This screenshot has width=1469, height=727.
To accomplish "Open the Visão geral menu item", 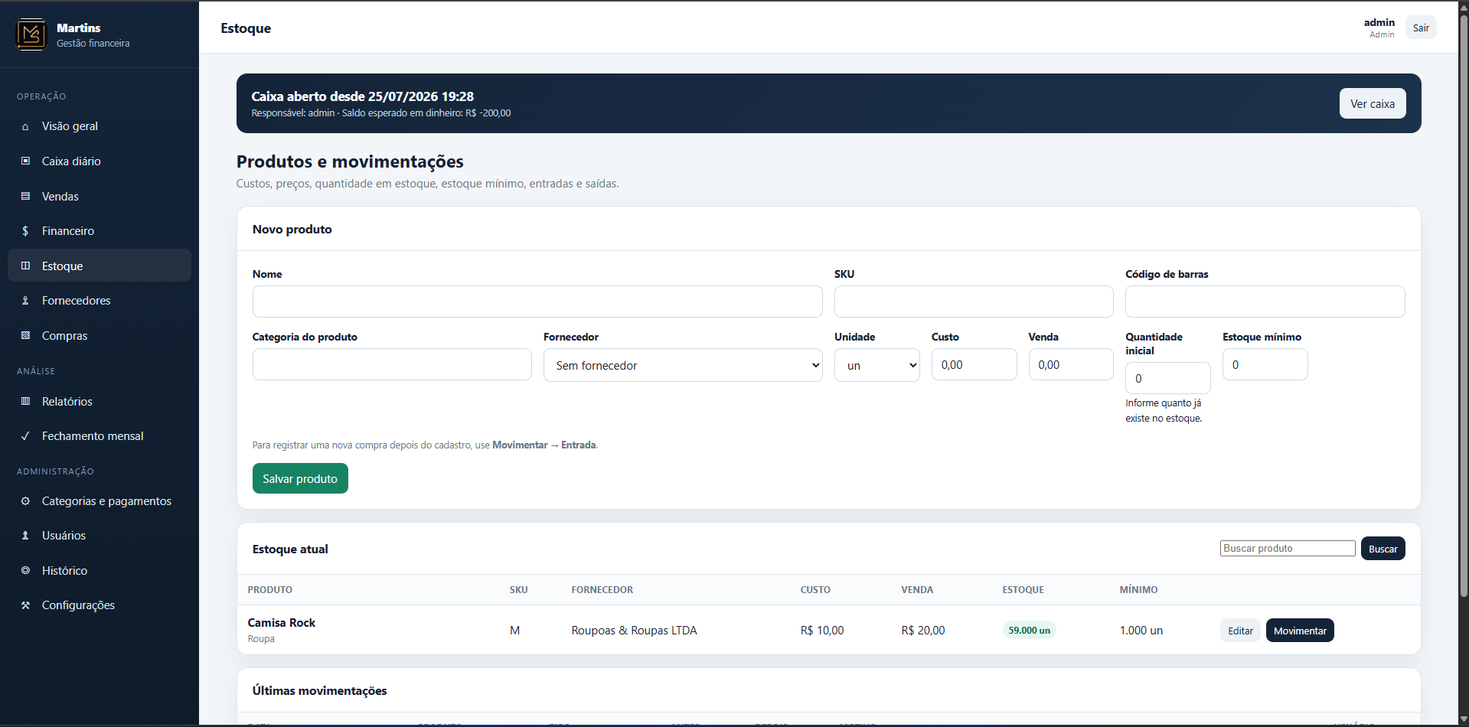I will 100,126.
